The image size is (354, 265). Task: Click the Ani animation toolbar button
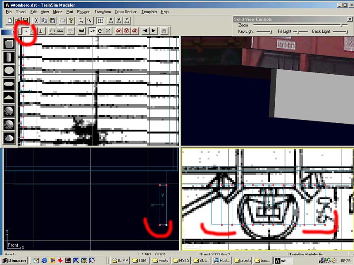[81, 31]
